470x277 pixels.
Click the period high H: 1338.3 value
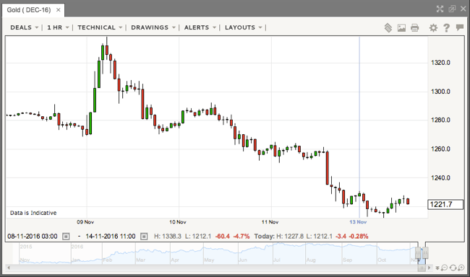click(x=168, y=237)
